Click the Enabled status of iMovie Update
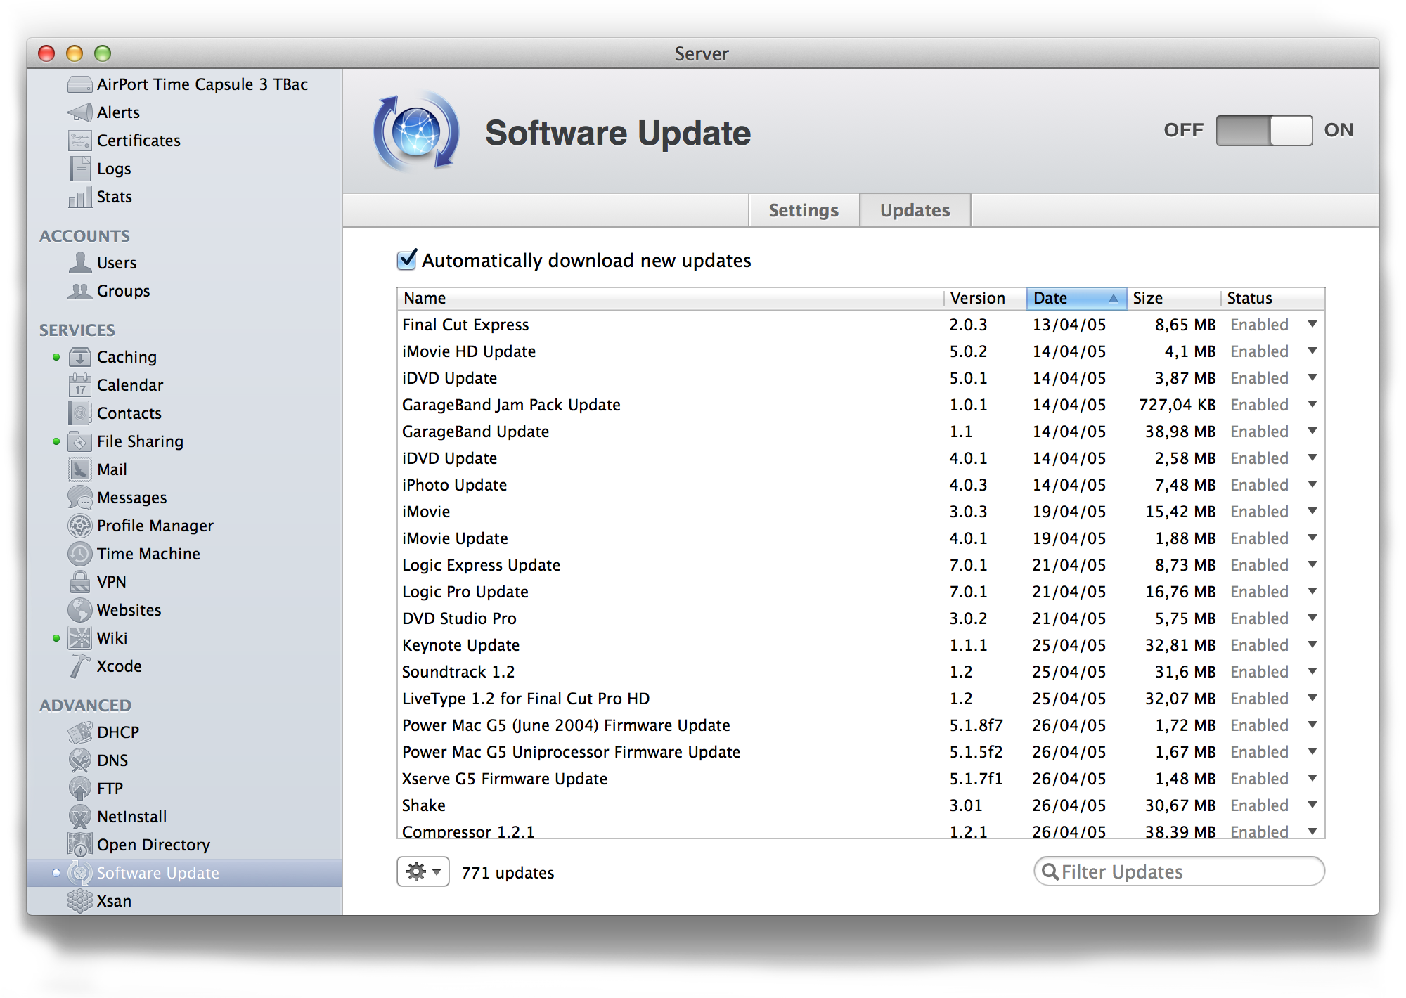 (1259, 538)
